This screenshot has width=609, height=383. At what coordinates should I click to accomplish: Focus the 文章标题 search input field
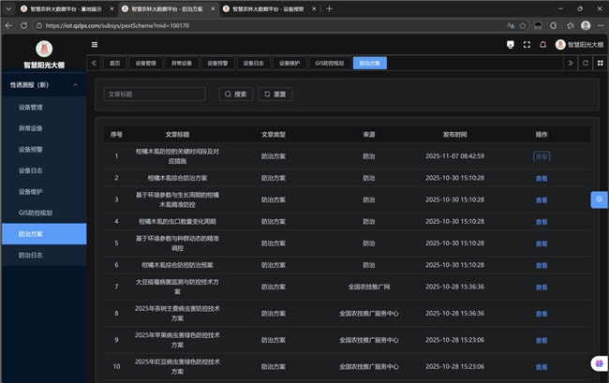tap(154, 94)
